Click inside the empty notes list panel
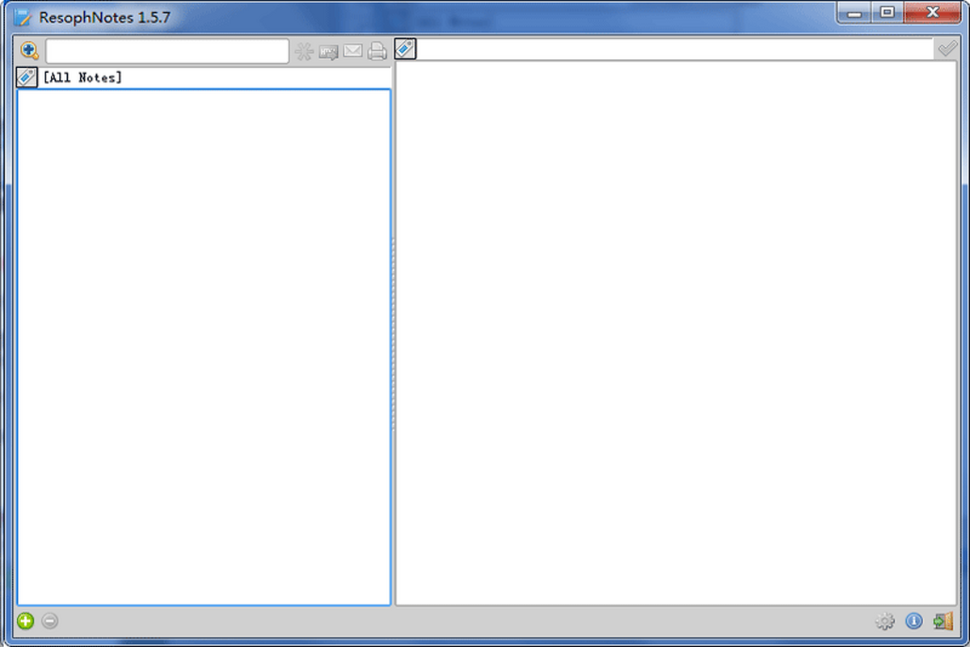 pos(204,346)
